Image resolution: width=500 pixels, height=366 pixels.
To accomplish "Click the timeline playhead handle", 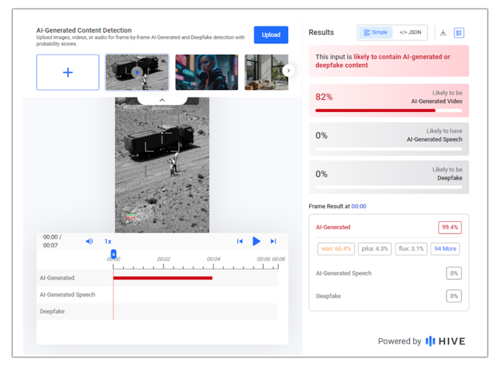I will tap(113, 254).
